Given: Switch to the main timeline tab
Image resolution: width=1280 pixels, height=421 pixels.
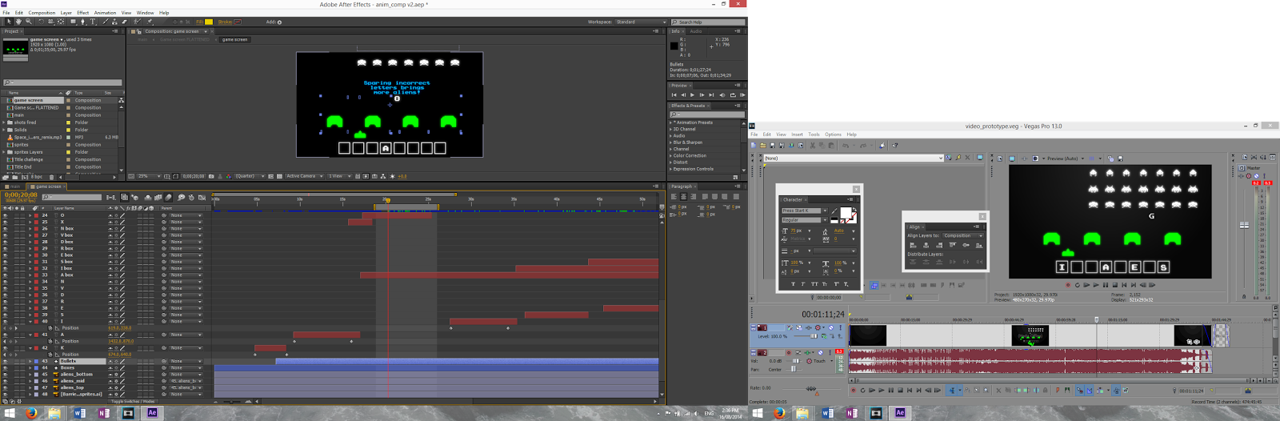Looking at the screenshot, I should [15, 186].
